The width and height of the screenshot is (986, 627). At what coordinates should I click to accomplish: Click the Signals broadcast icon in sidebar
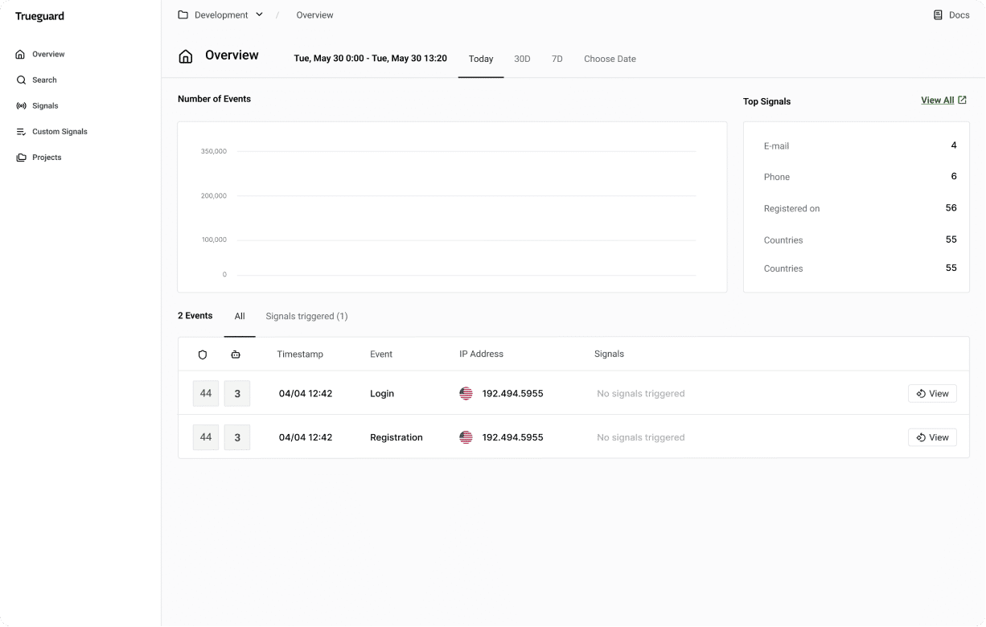click(19, 105)
